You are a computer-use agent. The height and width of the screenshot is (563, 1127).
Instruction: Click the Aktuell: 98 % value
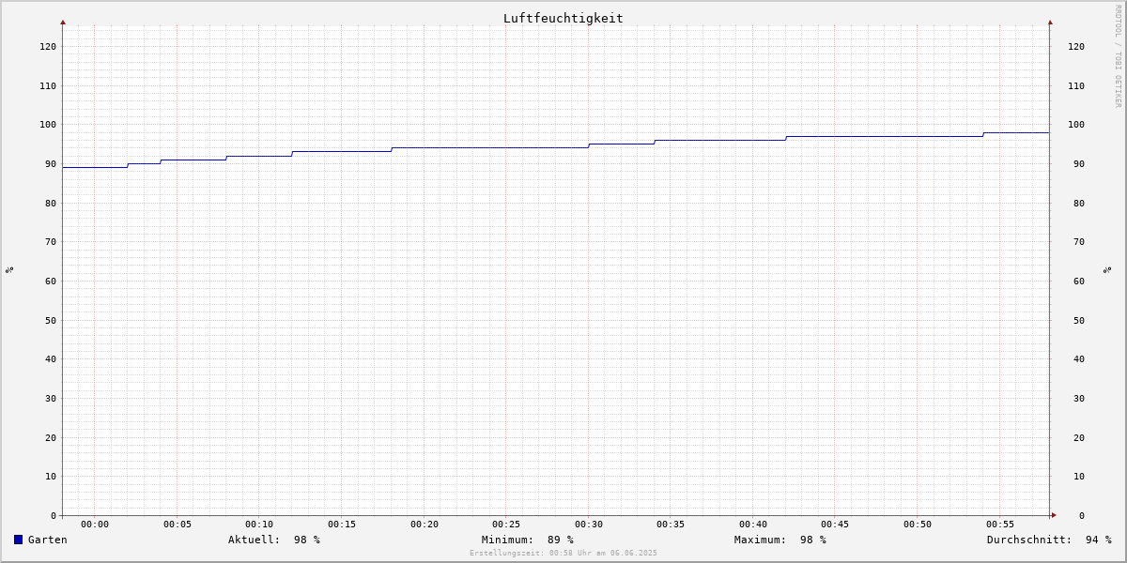tap(274, 540)
